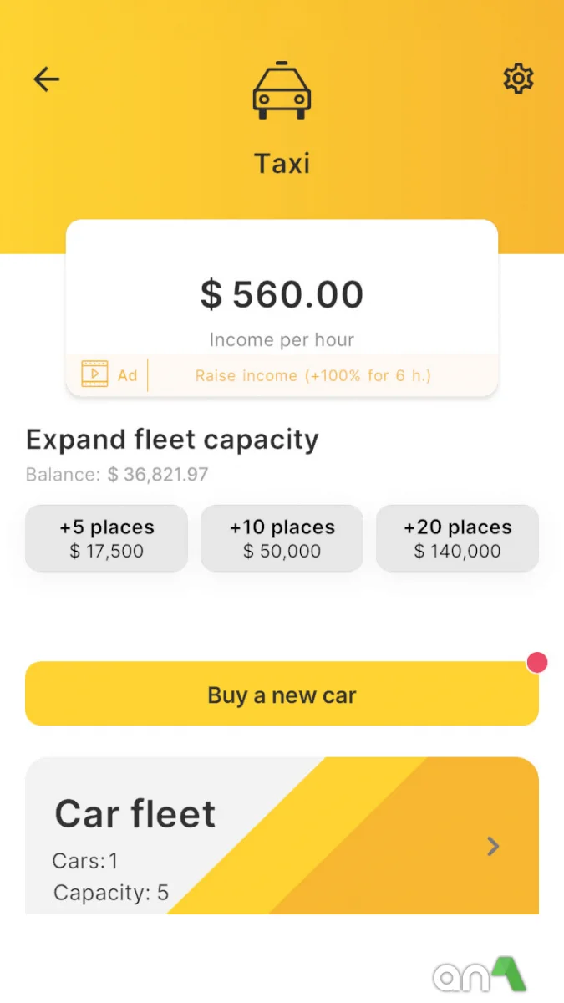Screen dimensions: 564x1003
Task: Tap Raise income (+100% for 6 h.)
Action: click(313, 375)
